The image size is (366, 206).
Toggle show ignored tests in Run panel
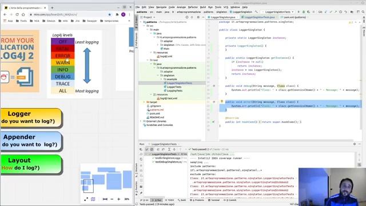point(152,149)
